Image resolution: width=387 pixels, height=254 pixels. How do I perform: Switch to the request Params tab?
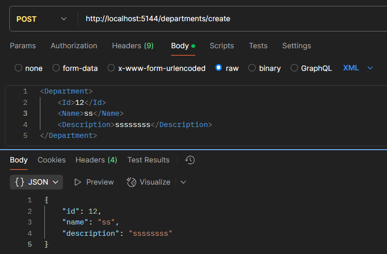point(23,46)
